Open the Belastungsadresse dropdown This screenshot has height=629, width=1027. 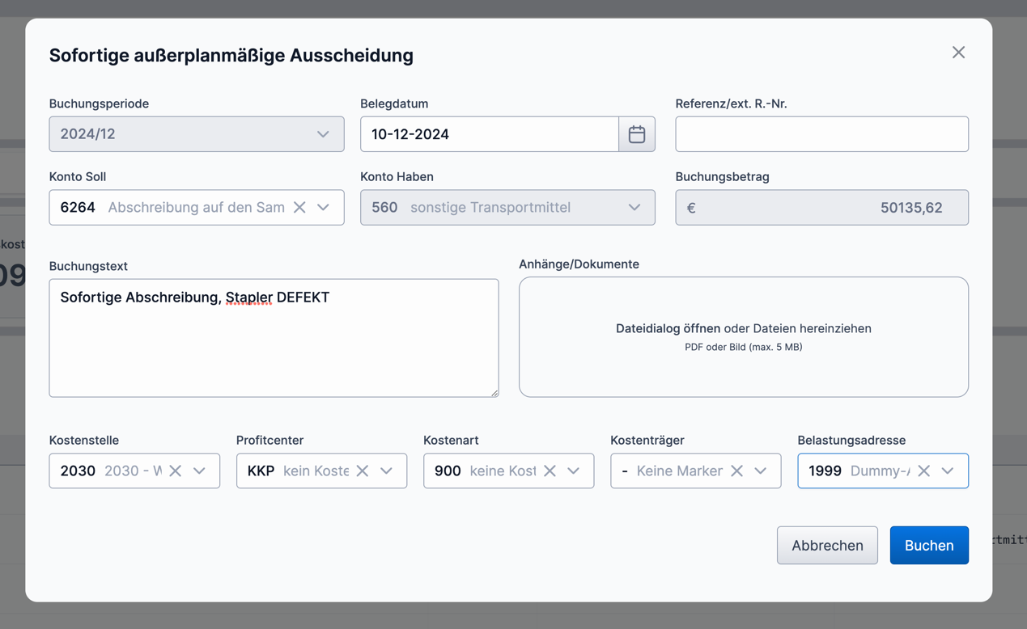click(x=948, y=470)
